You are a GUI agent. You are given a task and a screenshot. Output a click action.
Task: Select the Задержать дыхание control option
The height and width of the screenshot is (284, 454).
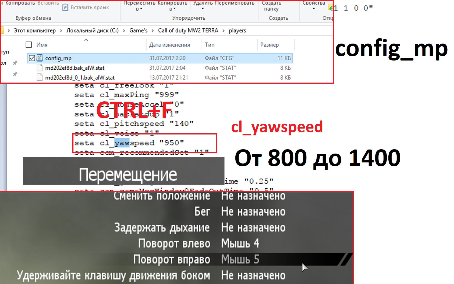point(162,228)
